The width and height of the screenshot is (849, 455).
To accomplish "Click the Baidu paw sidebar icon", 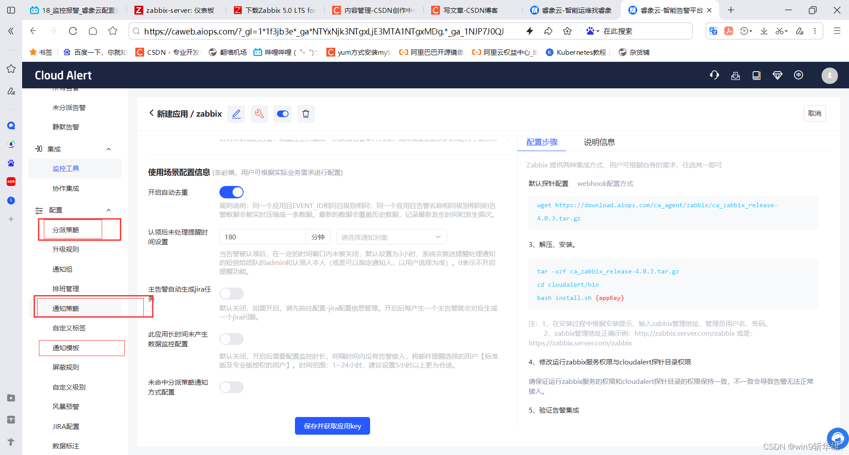I will (x=11, y=163).
